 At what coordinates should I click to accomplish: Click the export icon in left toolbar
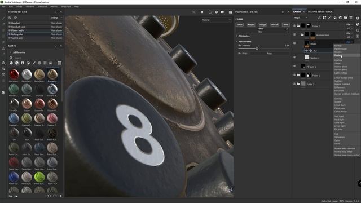click(3, 63)
